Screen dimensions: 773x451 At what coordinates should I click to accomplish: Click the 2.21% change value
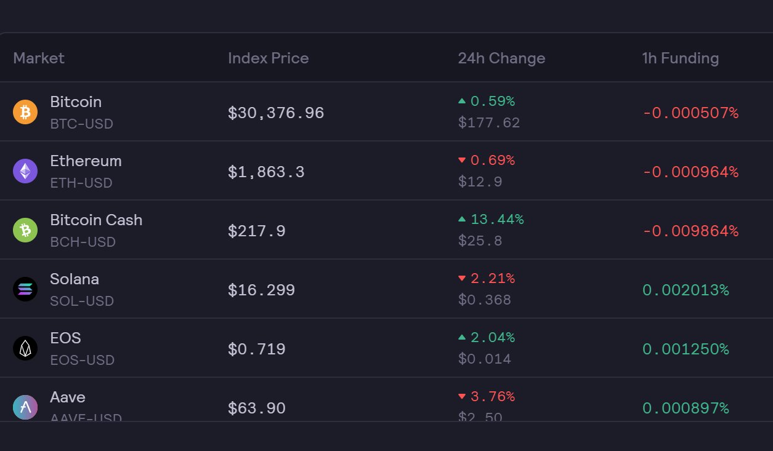pyautogui.click(x=493, y=279)
